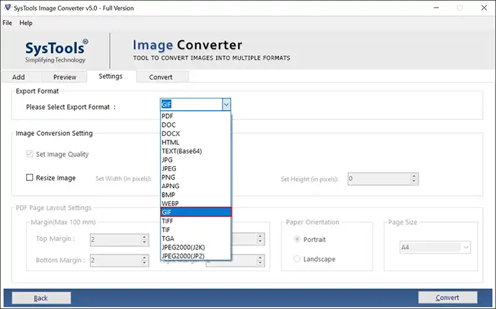The image size is (496, 309).
Task: Decrease Top Margin with down arrow
Action: pyautogui.click(x=144, y=243)
